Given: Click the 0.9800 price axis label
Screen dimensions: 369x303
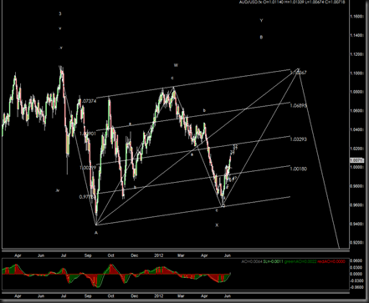Looking at the screenshot, I should (x=356, y=186).
